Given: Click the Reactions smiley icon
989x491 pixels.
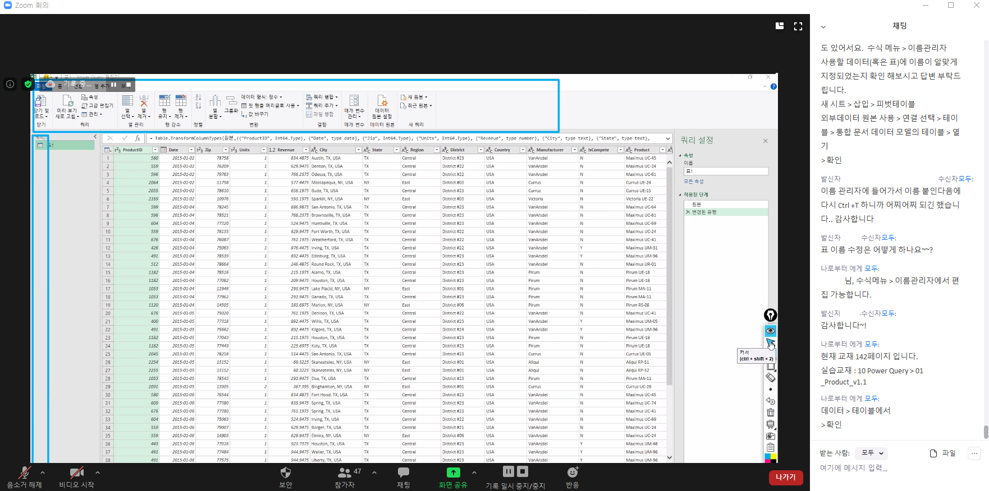Looking at the screenshot, I should tap(572, 473).
